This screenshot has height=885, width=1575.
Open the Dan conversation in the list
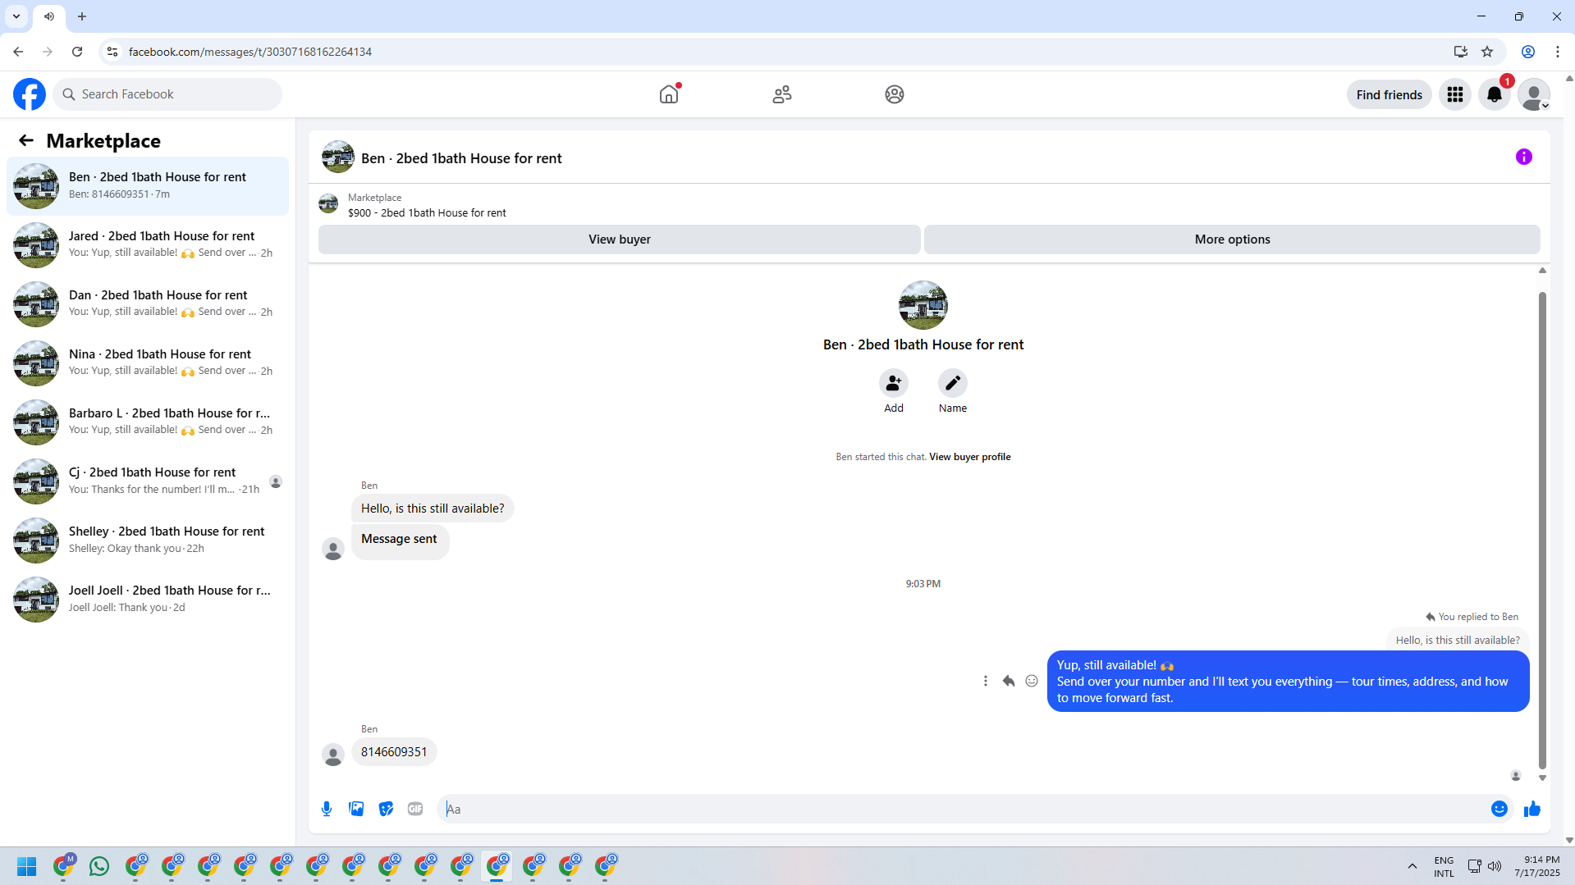148,304
